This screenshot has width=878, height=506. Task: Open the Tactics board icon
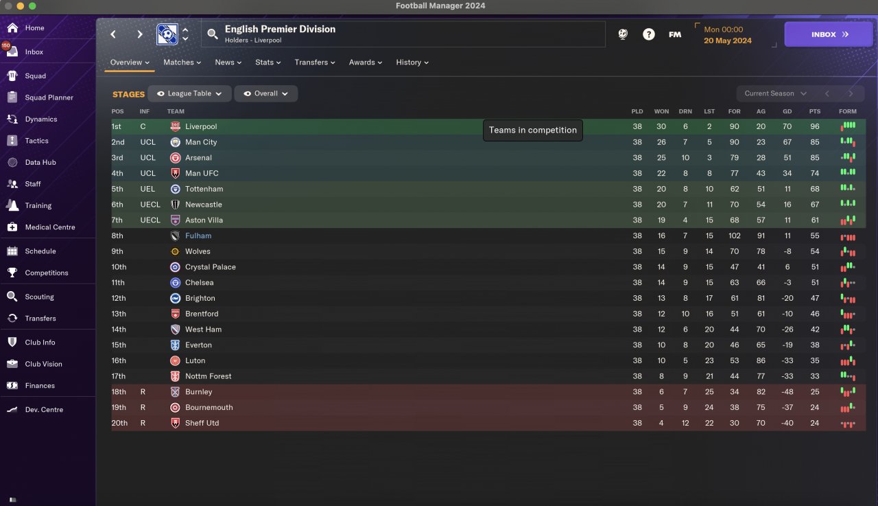point(12,141)
